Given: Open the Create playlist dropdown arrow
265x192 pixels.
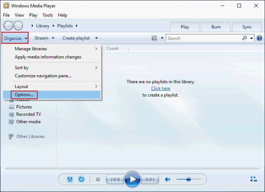Looking at the screenshot, I should [96, 38].
